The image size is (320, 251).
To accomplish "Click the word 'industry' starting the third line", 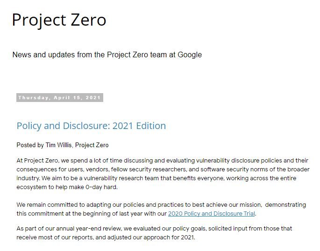I will (x=28, y=178).
